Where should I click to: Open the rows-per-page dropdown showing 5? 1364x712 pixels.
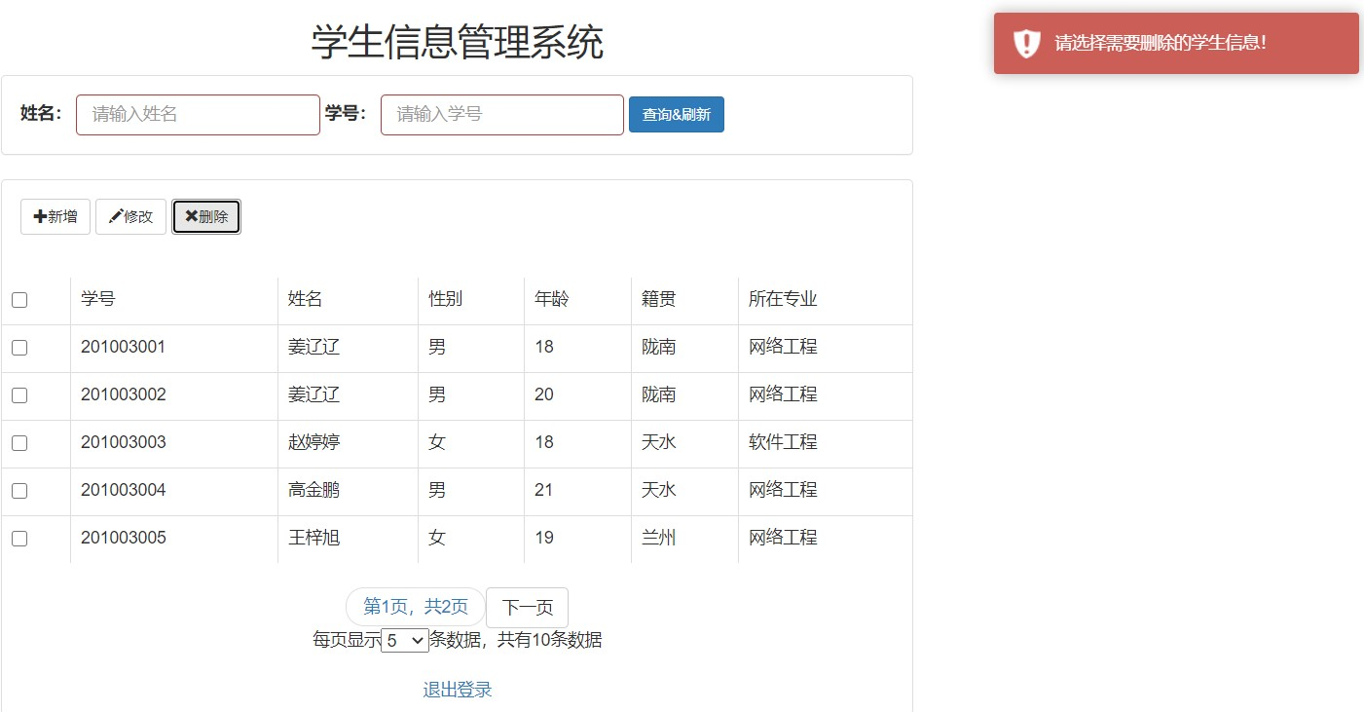pyautogui.click(x=405, y=640)
